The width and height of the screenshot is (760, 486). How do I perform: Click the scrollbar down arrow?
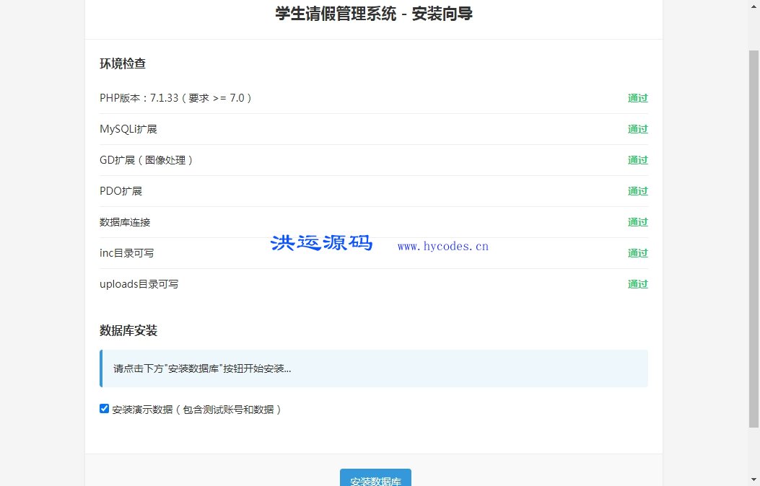[754, 480]
